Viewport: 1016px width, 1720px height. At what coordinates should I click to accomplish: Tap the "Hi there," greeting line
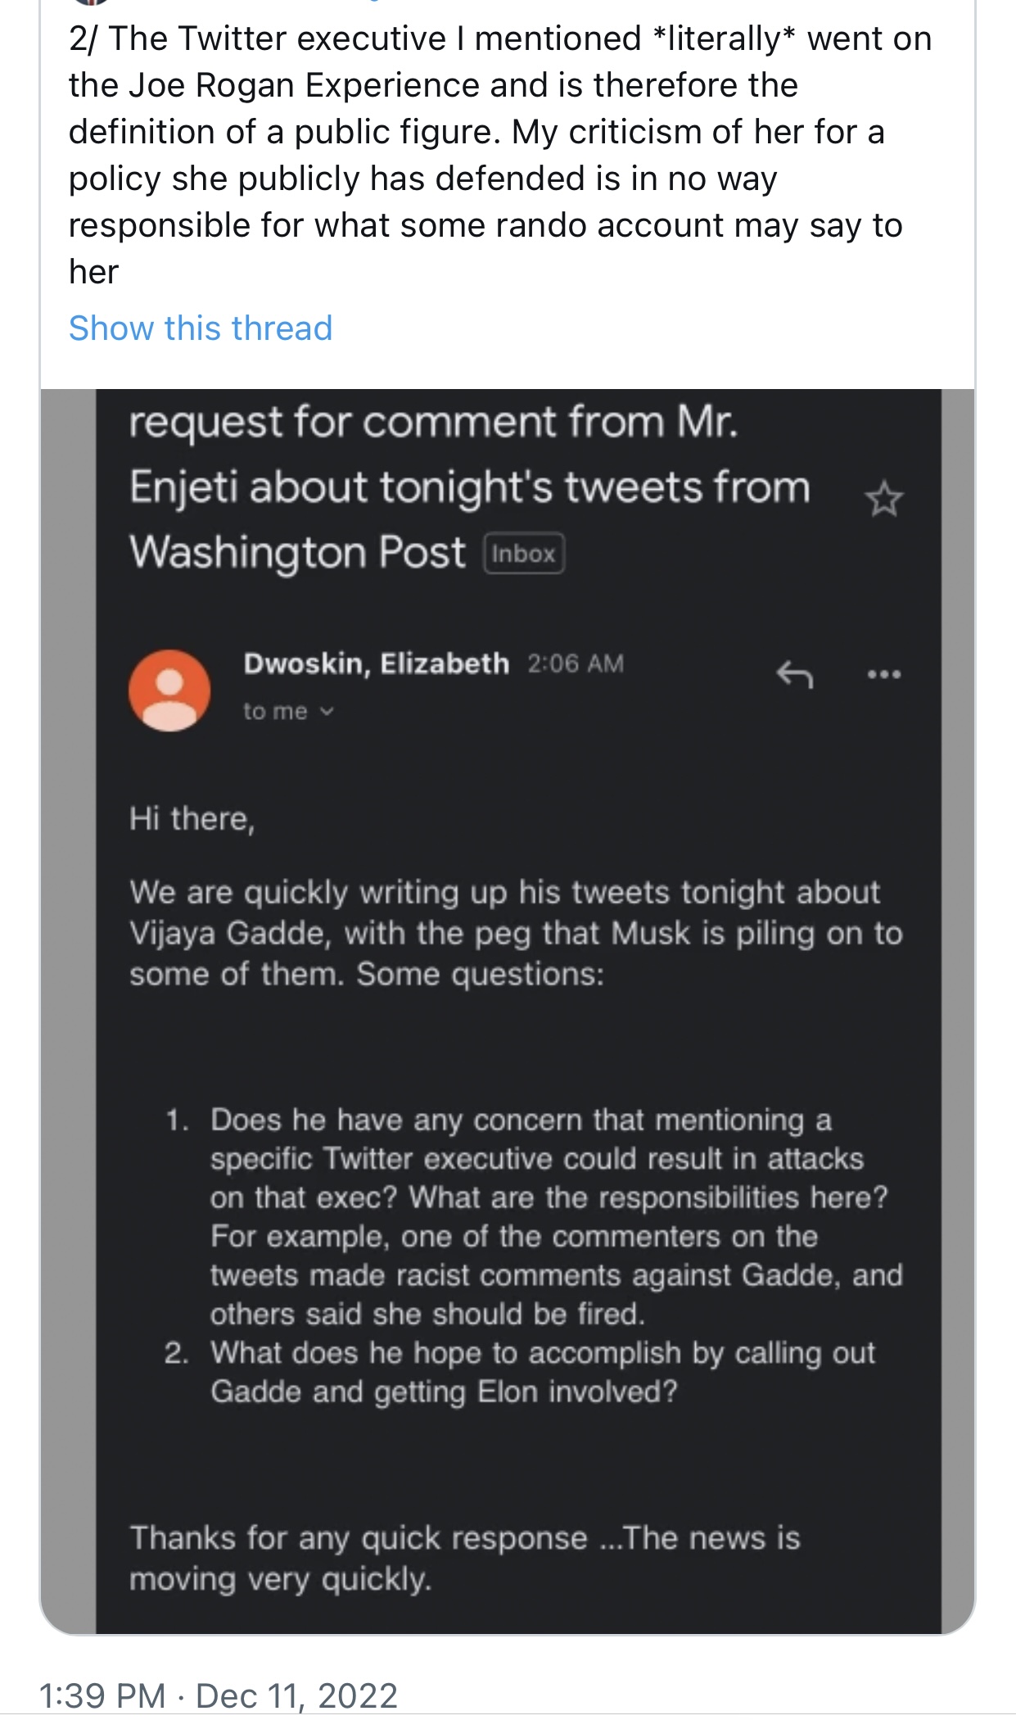tap(192, 819)
